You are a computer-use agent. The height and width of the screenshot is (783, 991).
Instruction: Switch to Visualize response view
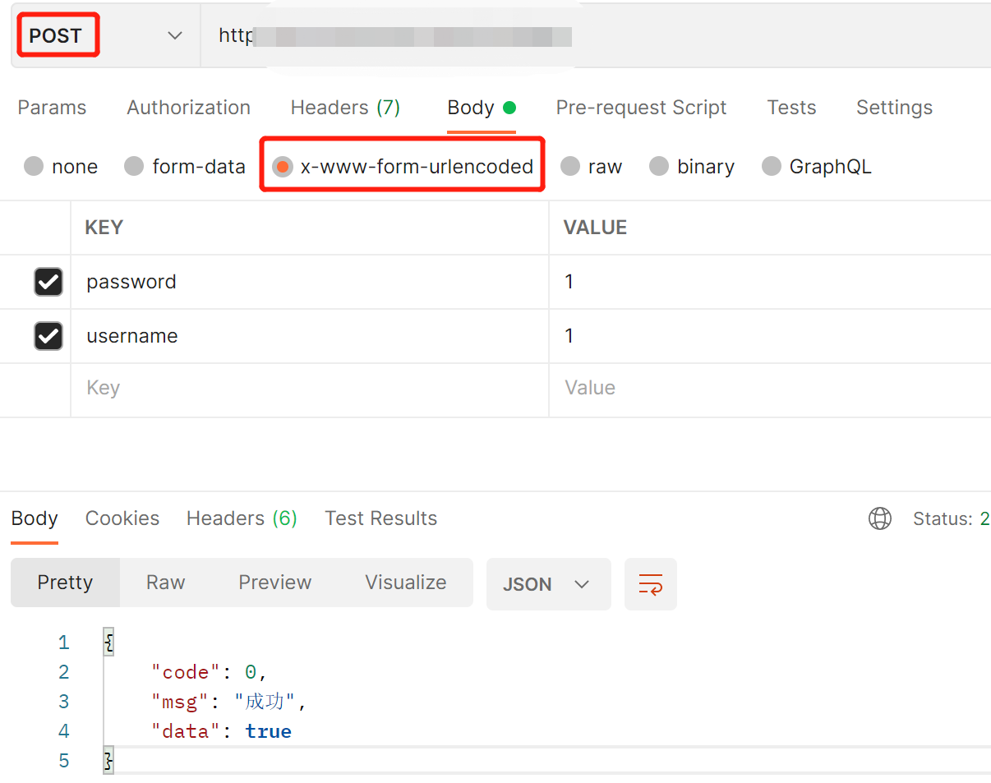click(x=406, y=583)
